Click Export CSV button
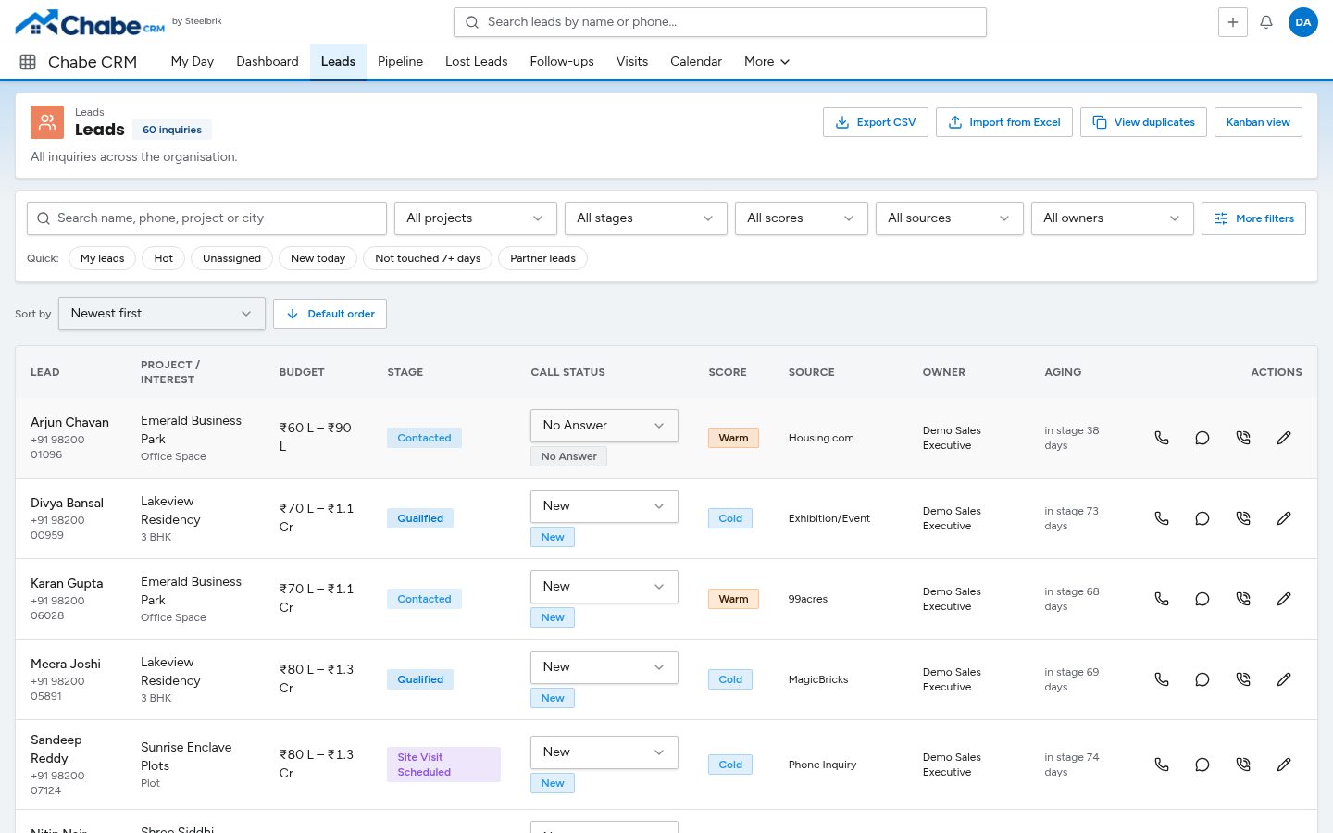 pyautogui.click(x=876, y=122)
